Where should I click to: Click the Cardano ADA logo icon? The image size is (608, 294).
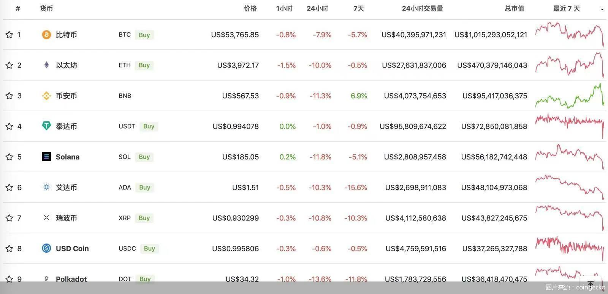pos(46,187)
